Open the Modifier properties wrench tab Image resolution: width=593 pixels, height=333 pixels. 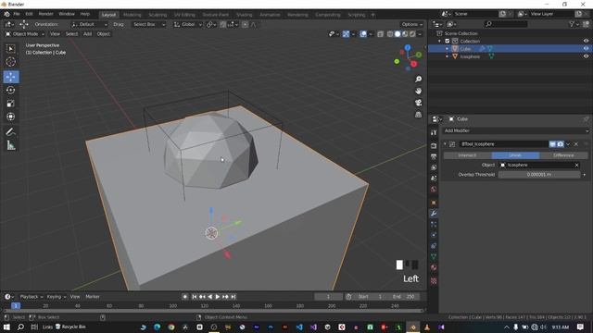click(434, 214)
